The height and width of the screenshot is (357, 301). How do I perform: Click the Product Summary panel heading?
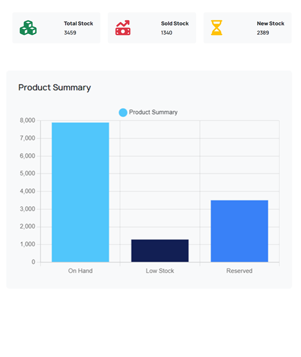(x=54, y=87)
